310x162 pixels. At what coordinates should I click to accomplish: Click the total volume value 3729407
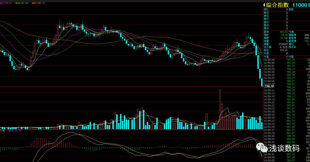[283, 44]
